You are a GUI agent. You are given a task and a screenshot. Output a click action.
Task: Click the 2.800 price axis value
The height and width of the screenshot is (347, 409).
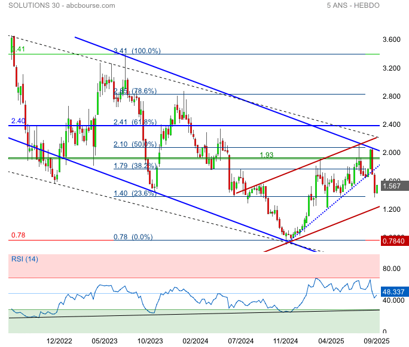pos(391,96)
